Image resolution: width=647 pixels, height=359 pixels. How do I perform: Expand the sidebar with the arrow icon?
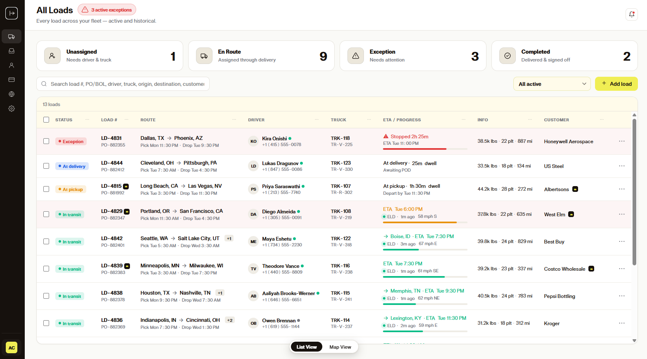[x=12, y=13]
